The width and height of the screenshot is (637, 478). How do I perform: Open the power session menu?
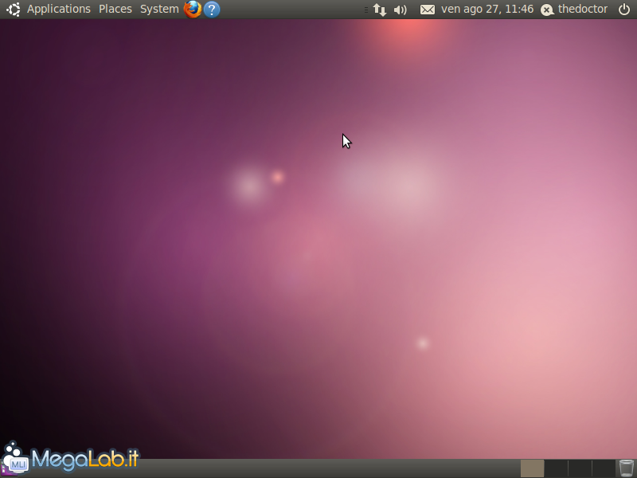pyautogui.click(x=623, y=10)
